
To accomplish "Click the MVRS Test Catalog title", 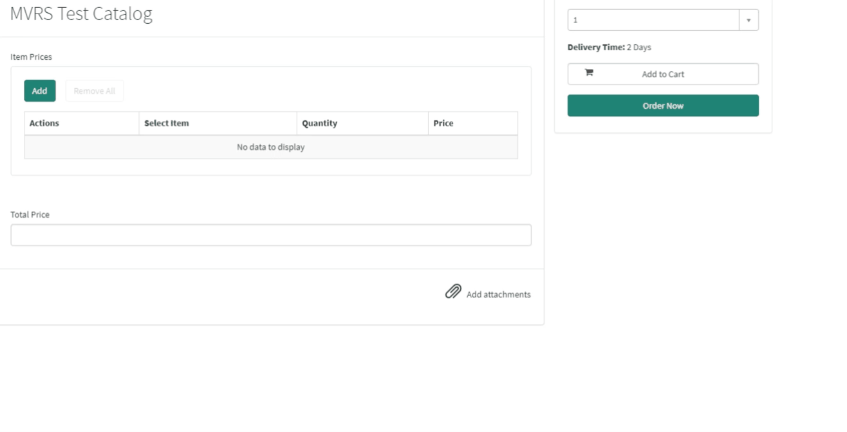I will 80,14.
